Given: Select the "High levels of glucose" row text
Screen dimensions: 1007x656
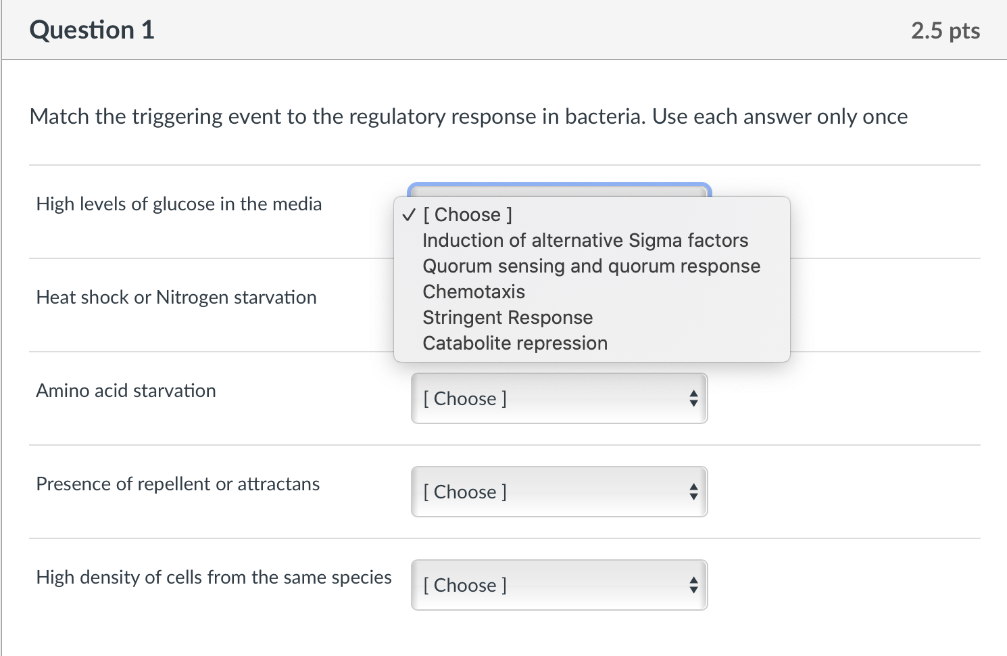Looking at the screenshot, I should (178, 204).
